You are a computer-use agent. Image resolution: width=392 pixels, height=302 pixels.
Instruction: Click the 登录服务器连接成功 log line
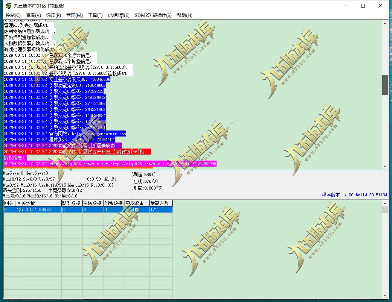68,73
